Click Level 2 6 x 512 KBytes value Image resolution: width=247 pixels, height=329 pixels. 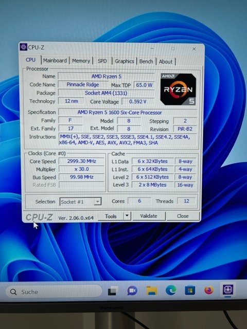coord(152,177)
